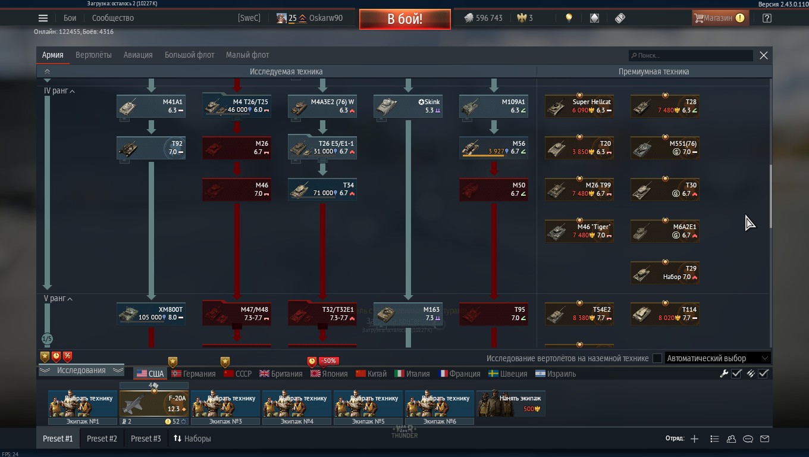
Task: Switch to Preset #2
Action: pyautogui.click(x=102, y=439)
